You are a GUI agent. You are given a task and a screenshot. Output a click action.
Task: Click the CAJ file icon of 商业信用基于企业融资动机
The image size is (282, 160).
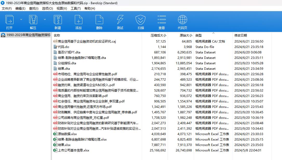[55, 41]
